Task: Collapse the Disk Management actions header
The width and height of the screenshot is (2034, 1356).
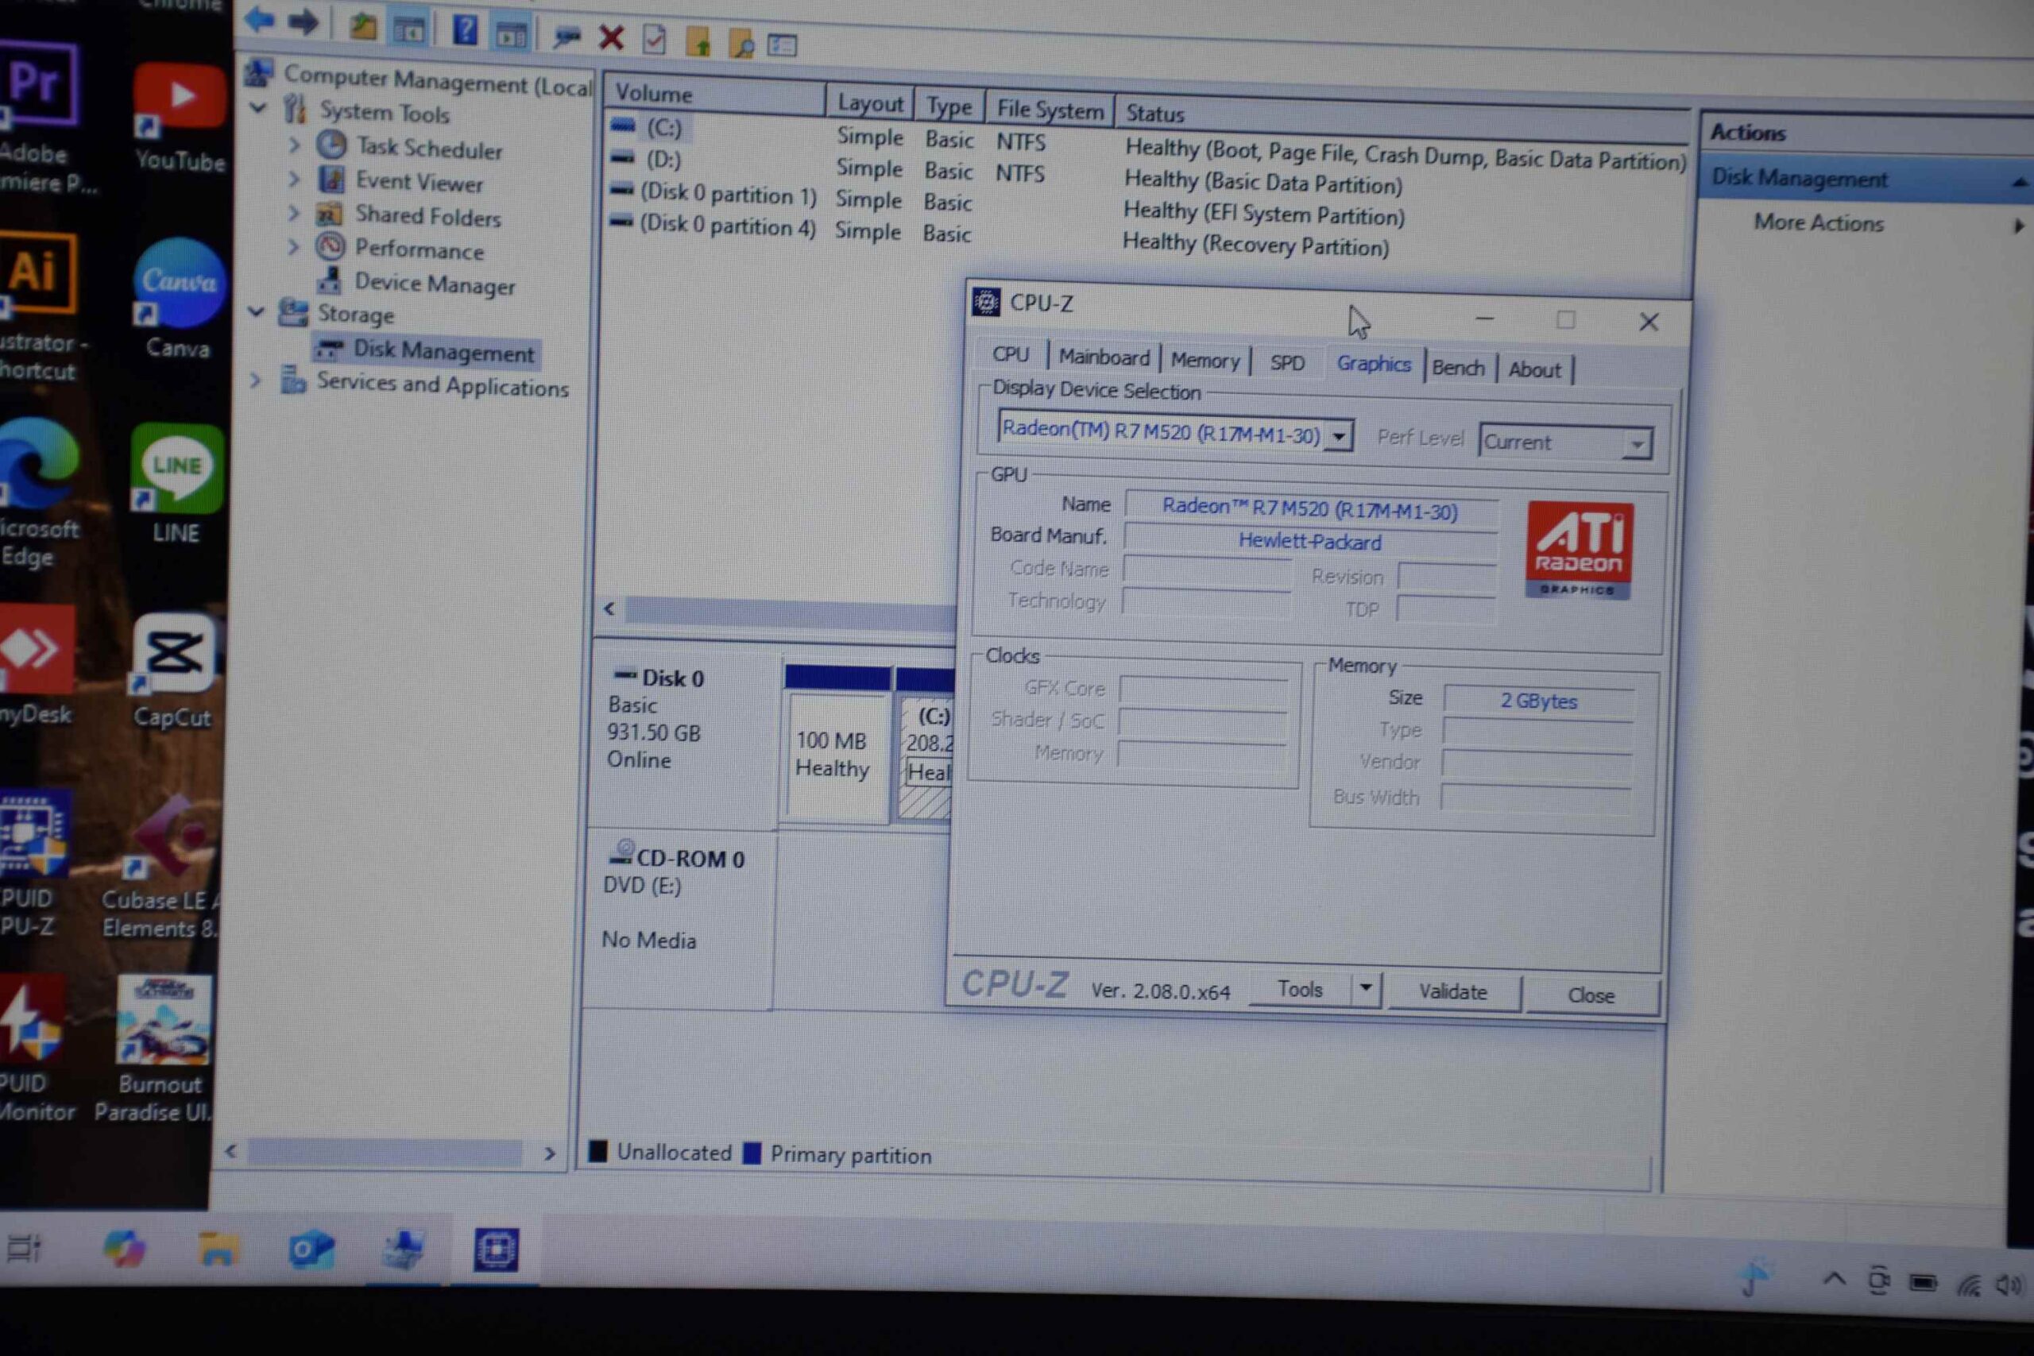Action: [x=2018, y=182]
